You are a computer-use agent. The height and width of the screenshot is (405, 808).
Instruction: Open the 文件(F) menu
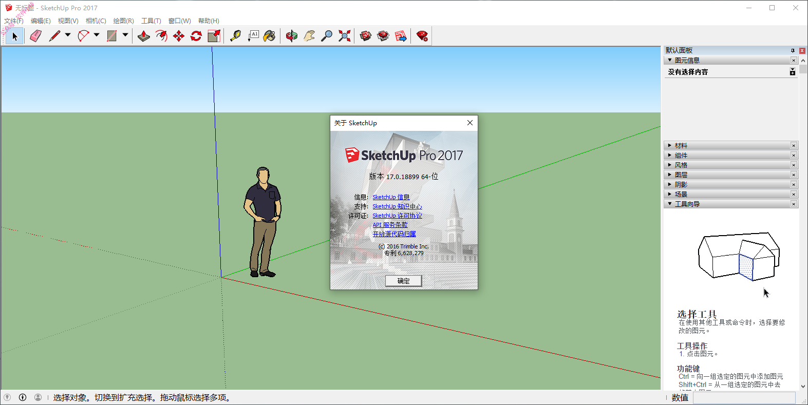click(x=14, y=21)
